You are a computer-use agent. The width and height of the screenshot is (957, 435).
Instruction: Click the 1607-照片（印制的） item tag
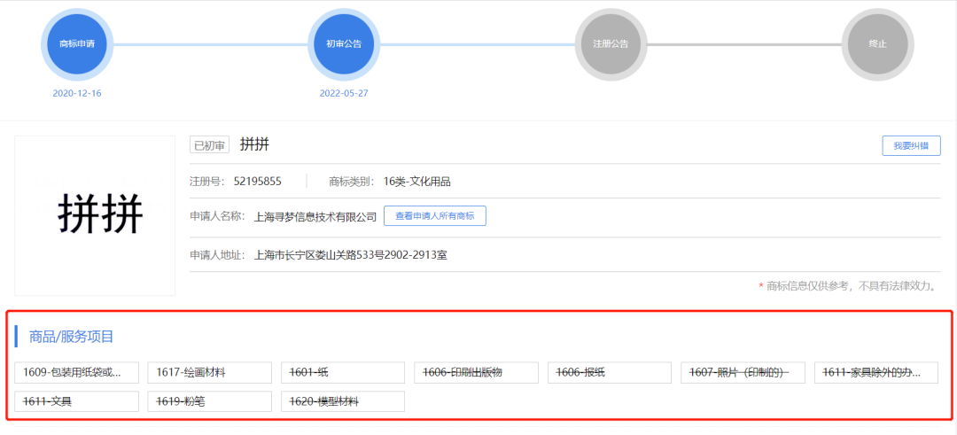click(743, 373)
